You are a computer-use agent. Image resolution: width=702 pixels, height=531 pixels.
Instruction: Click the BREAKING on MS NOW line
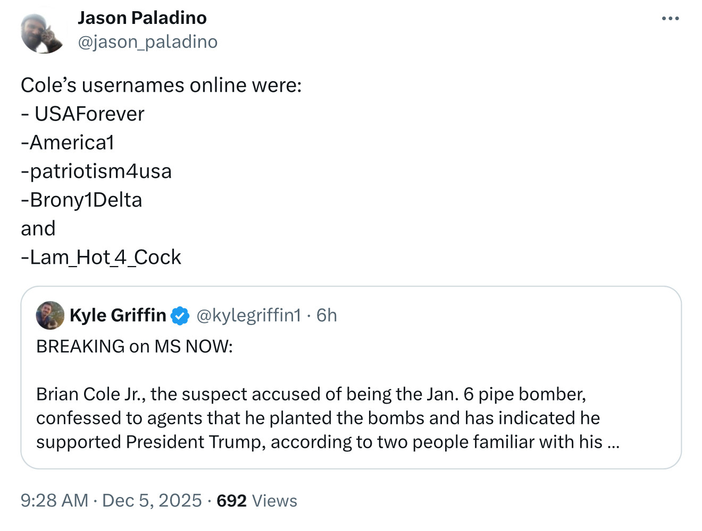coord(135,346)
